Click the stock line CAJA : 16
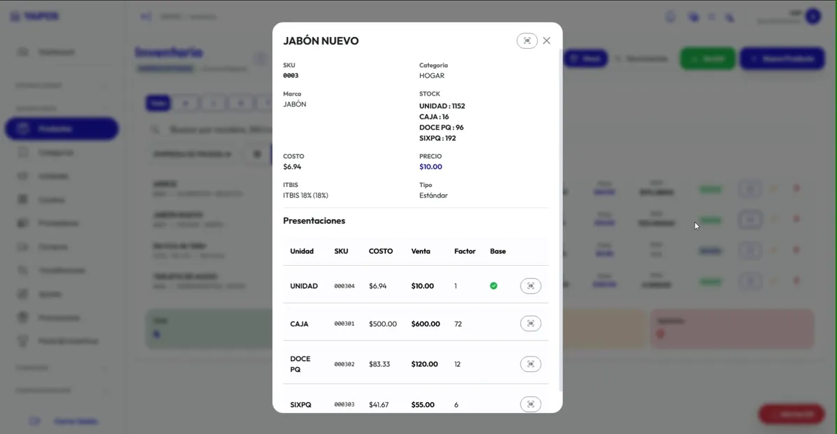 pos(434,117)
